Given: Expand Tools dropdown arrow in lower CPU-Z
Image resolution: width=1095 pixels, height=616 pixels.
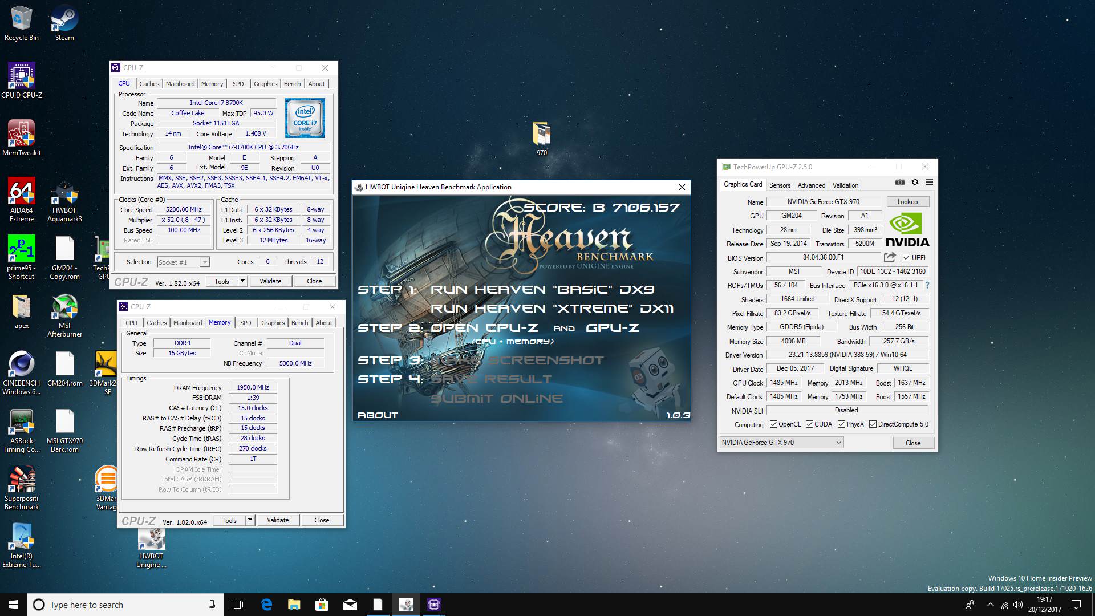Looking at the screenshot, I should tap(250, 520).
